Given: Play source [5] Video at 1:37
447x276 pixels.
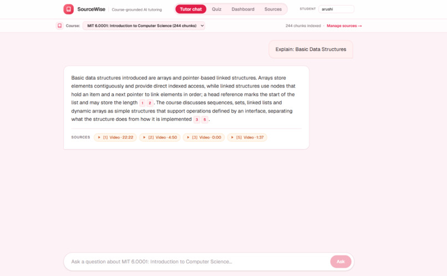Looking at the screenshot, I should click(x=247, y=137).
